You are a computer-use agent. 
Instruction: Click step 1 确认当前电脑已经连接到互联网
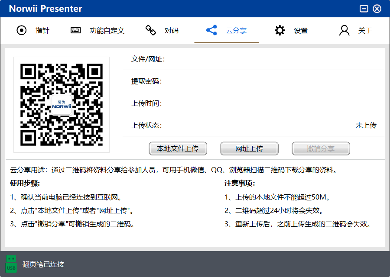[66, 197]
